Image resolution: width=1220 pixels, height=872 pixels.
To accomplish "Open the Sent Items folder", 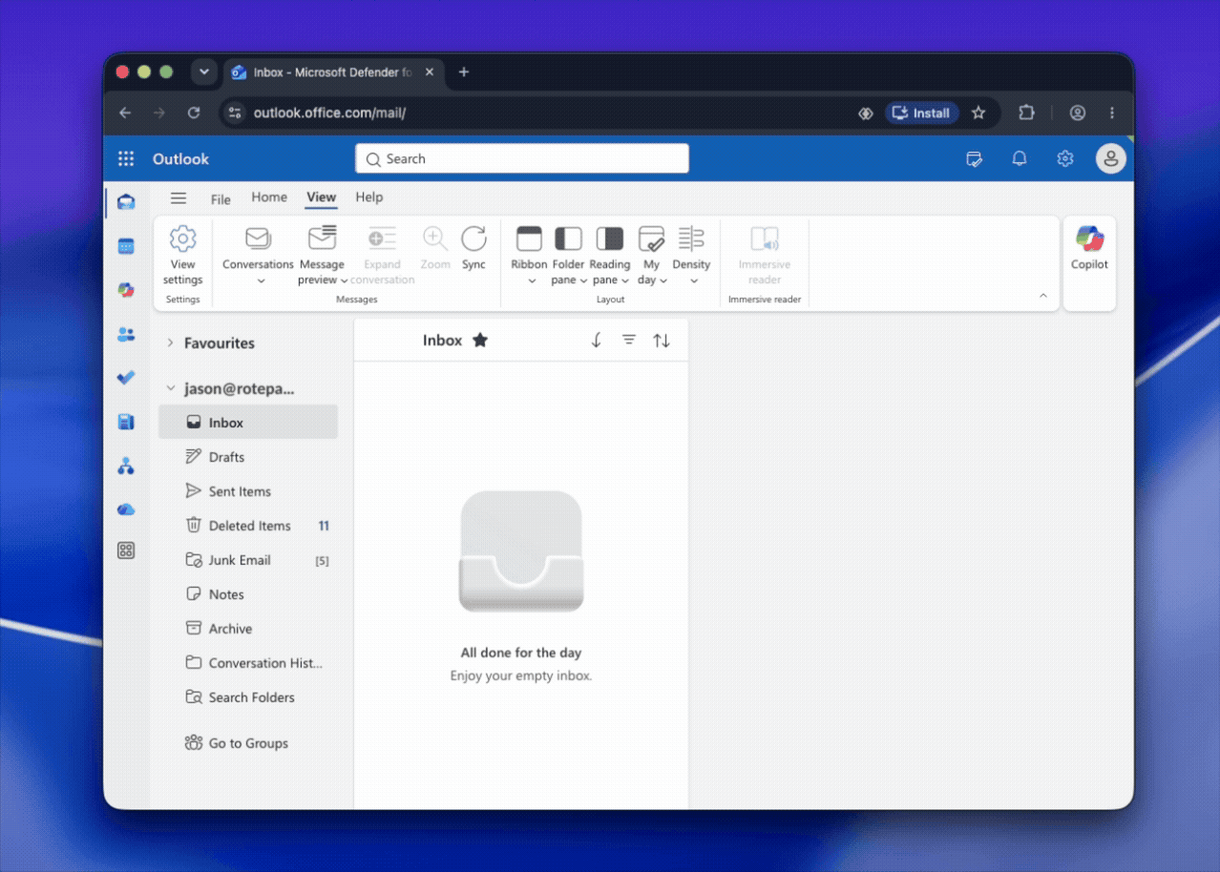I will point(248,491).
